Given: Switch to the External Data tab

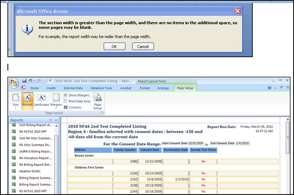Looking at the screenshot, I should click(x=73, y=88).
